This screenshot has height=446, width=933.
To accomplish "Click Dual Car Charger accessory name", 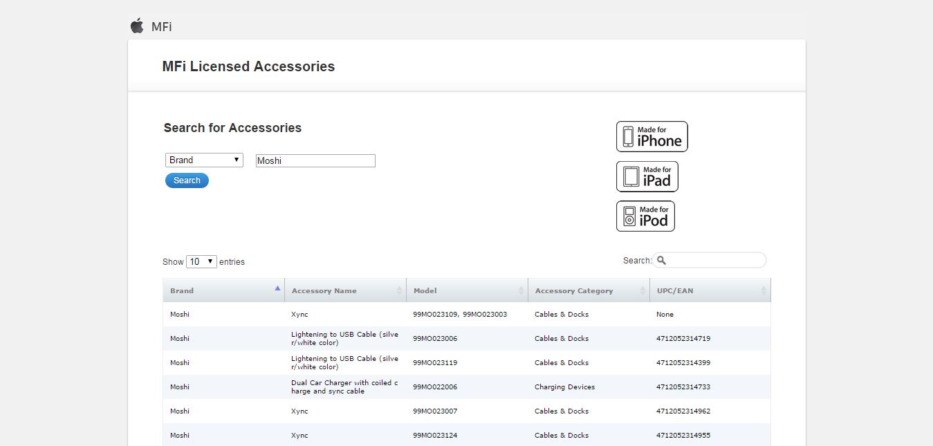I will coord(344,387).
